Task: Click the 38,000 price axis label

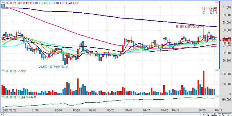Action: coord(226,23)
